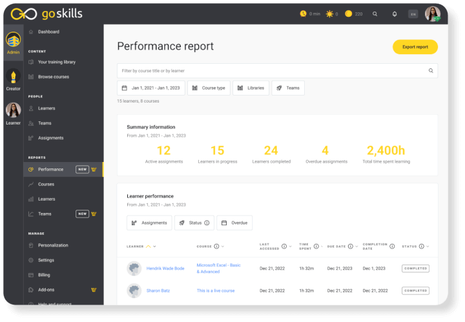Click Sharon Batz avatar
This screenshot has height=322, width=465.
(x=134, y=290)
